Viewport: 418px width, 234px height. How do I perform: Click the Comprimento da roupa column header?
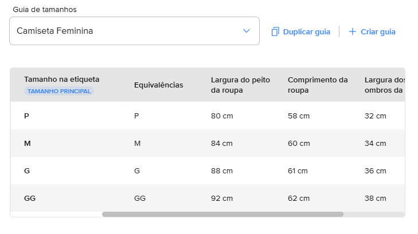click(318, 85)
